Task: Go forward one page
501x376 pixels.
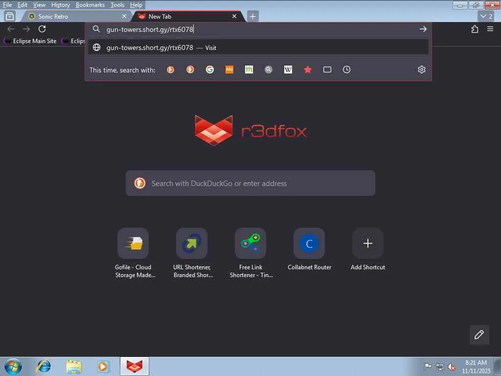Action: 26,29
